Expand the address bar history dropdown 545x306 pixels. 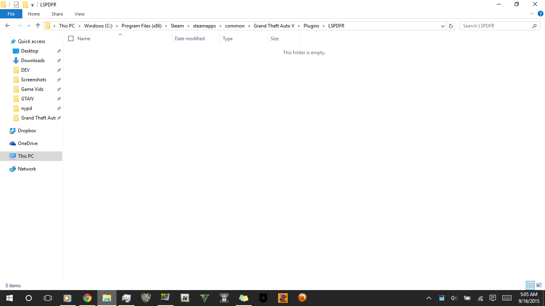(x=443, y=26)
